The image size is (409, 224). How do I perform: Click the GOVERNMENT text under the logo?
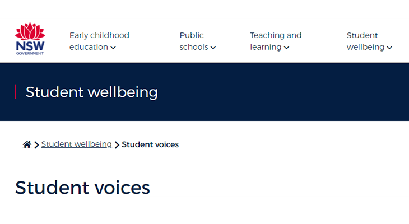click(x=30, y=53)
